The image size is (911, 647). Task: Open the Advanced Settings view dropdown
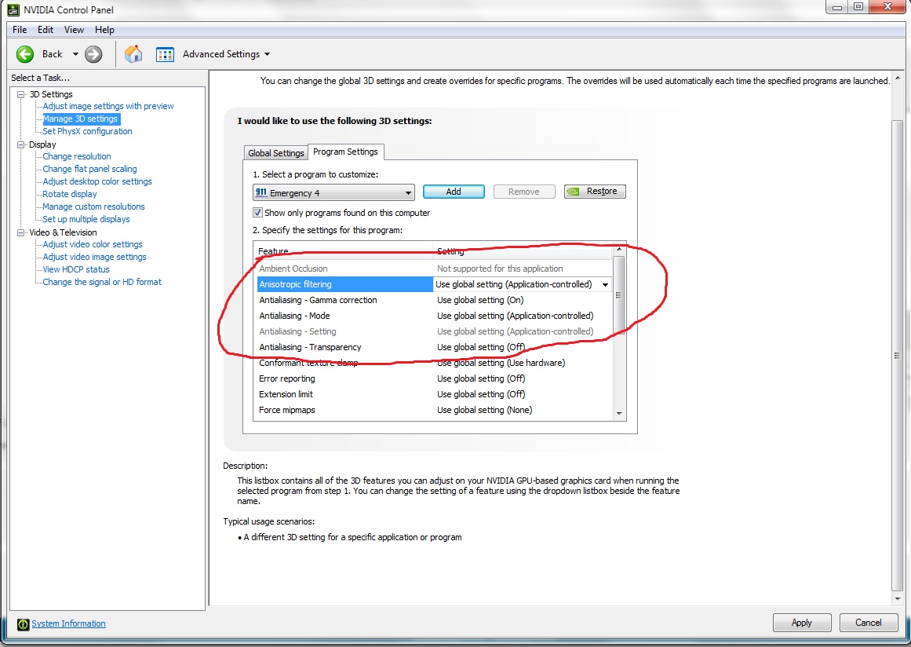pyautogui.click(x=268, y=54)
